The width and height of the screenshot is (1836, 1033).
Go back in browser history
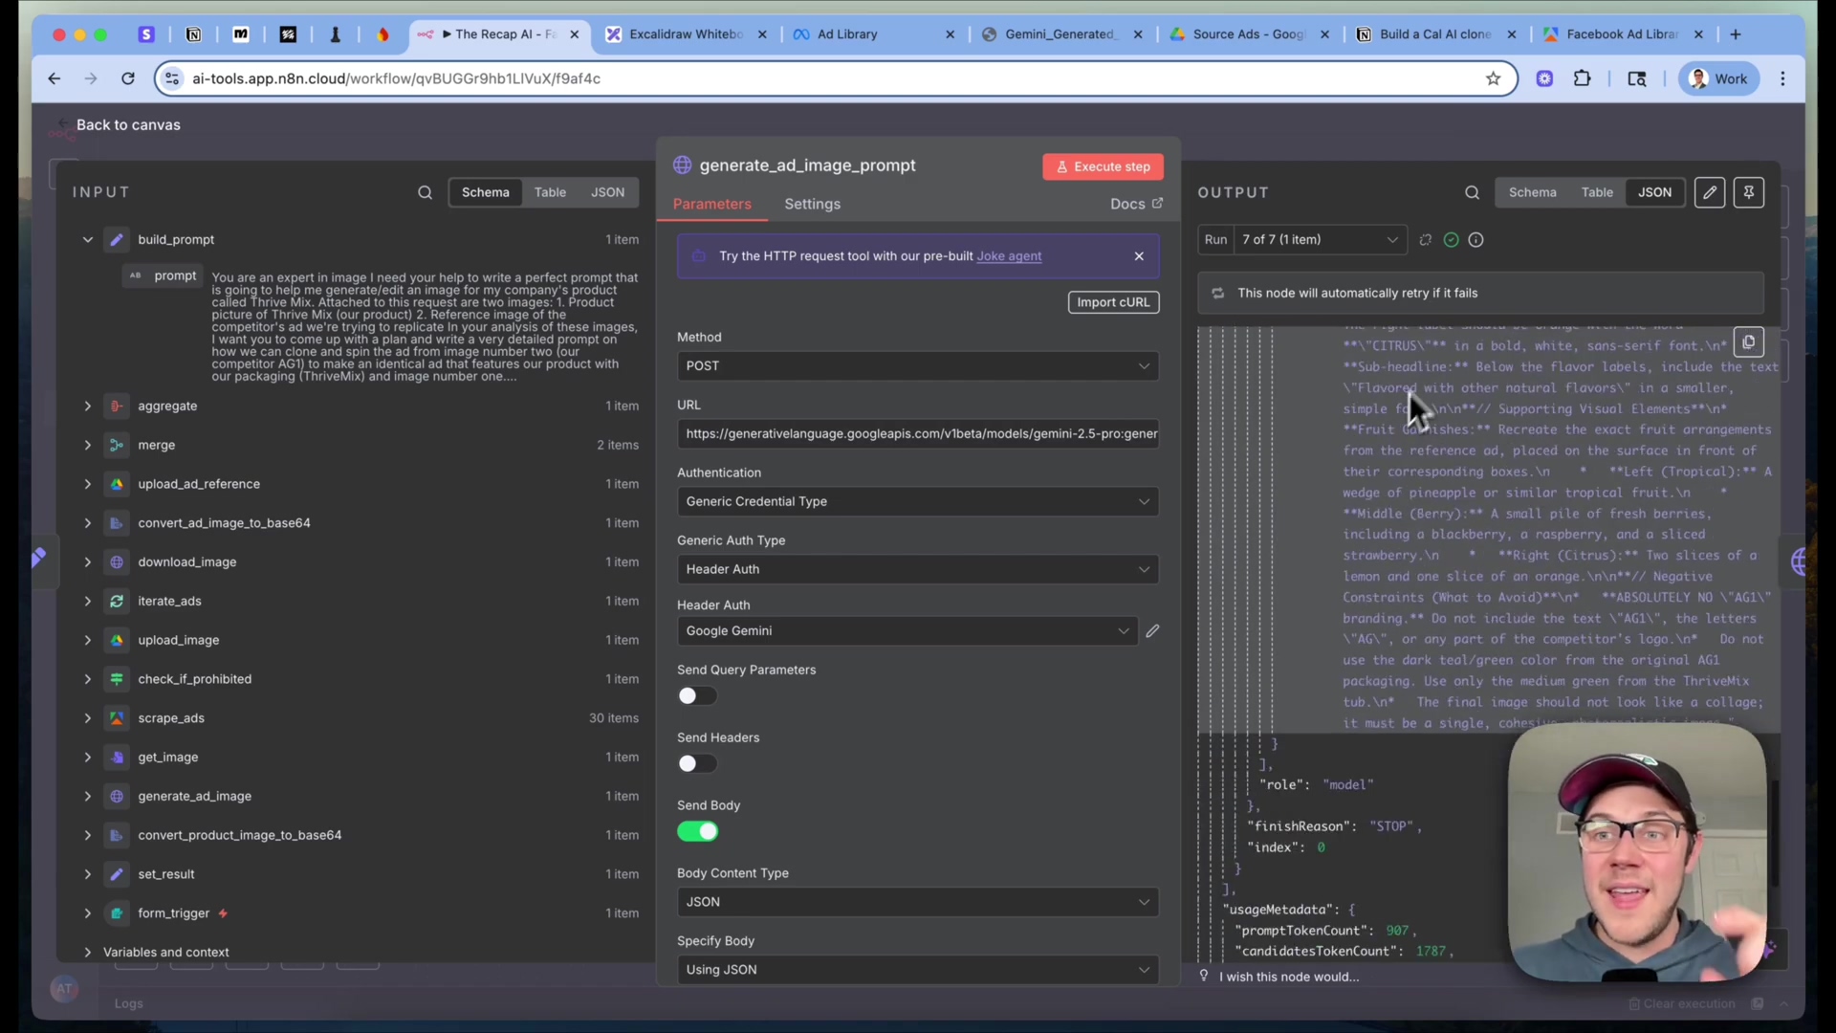(55, 78)
